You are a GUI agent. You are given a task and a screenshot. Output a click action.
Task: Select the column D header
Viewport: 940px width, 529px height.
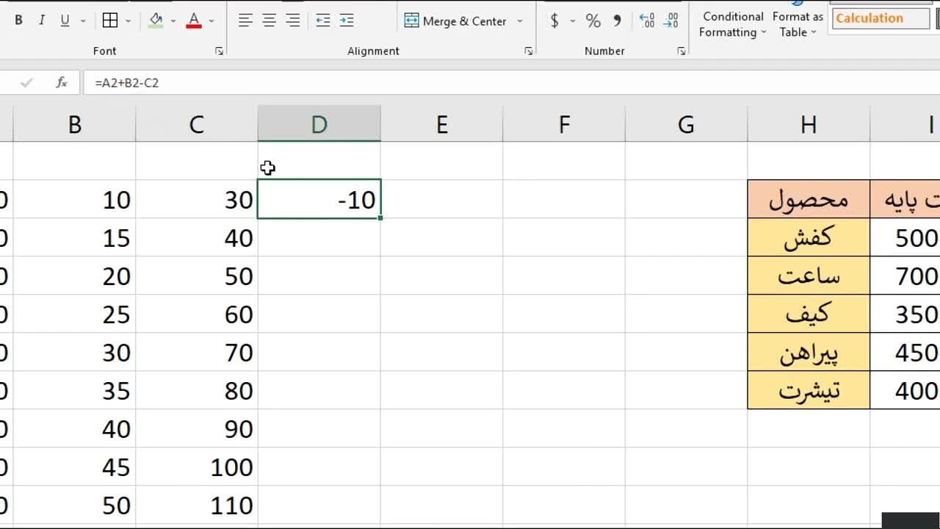(x=319, y=124)
